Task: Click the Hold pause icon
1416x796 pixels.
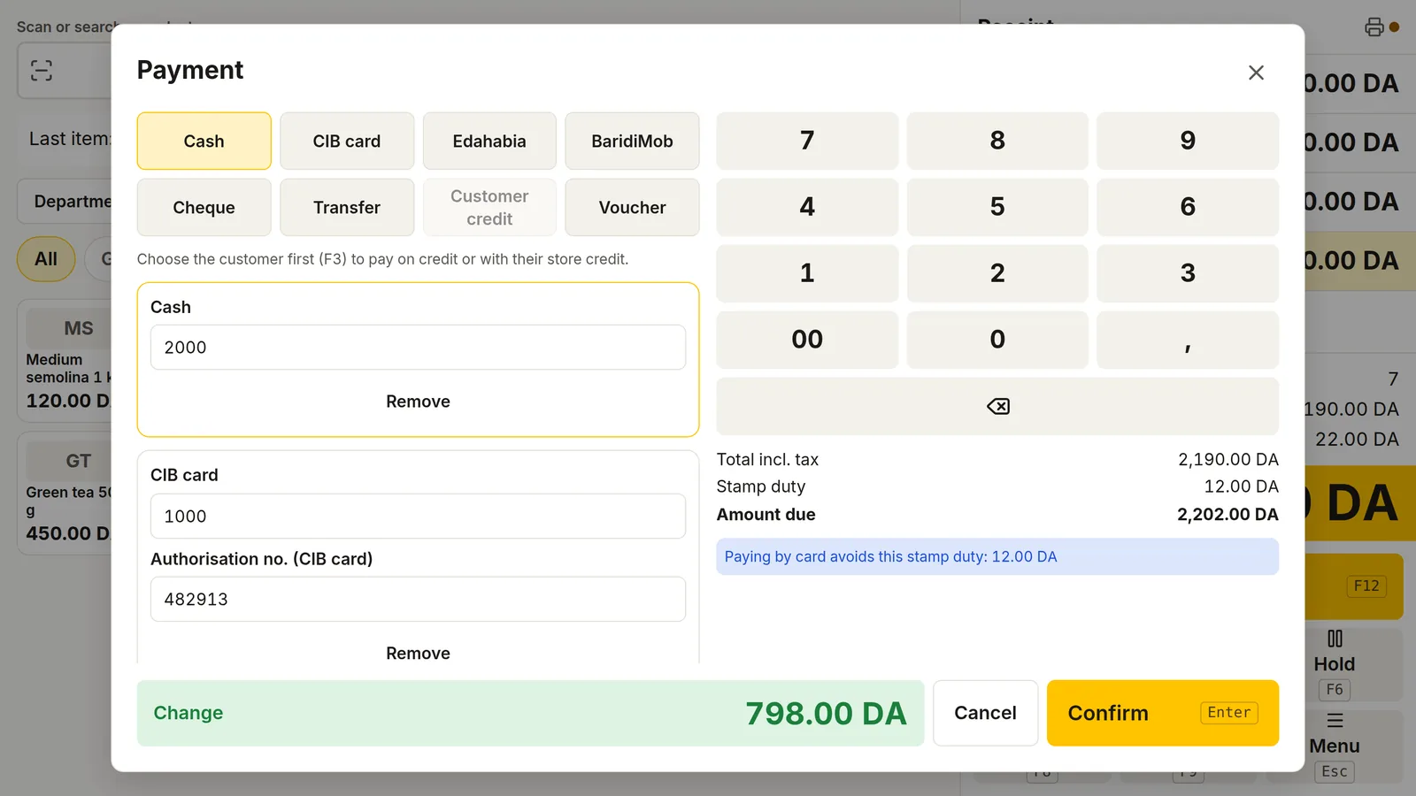Action: [x=1335, y=639]
